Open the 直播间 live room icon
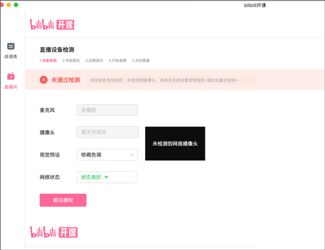Image resolution: width=325 pixels, height=250 pixels. pyautogui.click(x=11, y=76)
